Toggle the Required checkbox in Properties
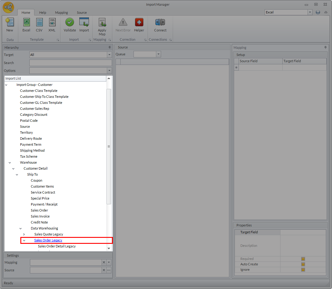Screen dimensions: 332x289 (x=303, y=259)
